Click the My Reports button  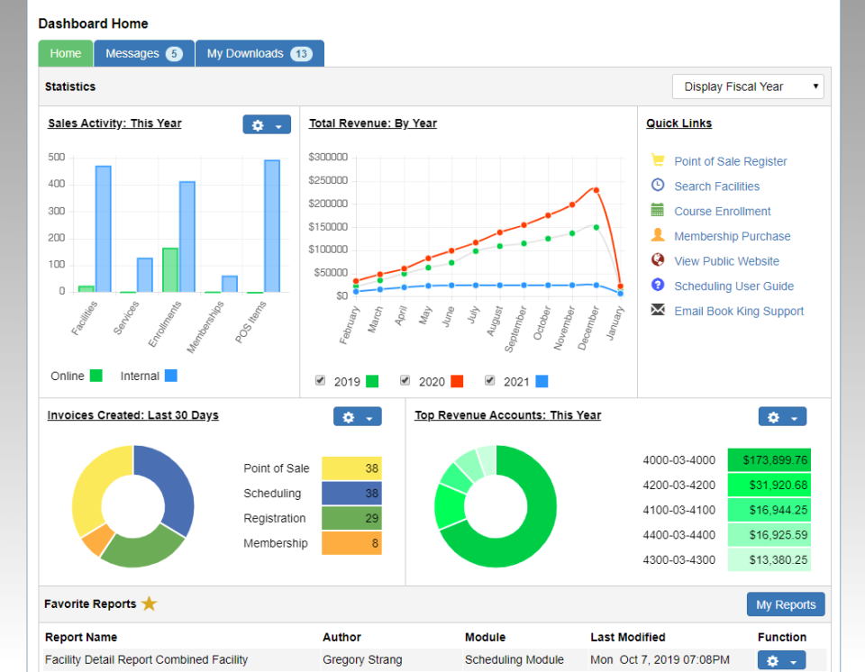(x=785, y=604)
